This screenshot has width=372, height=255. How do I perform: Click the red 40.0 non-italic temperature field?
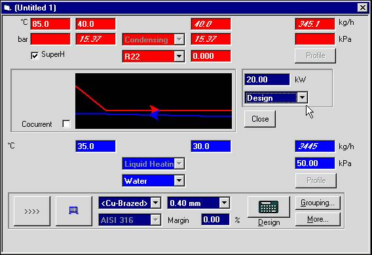point(96,24)
